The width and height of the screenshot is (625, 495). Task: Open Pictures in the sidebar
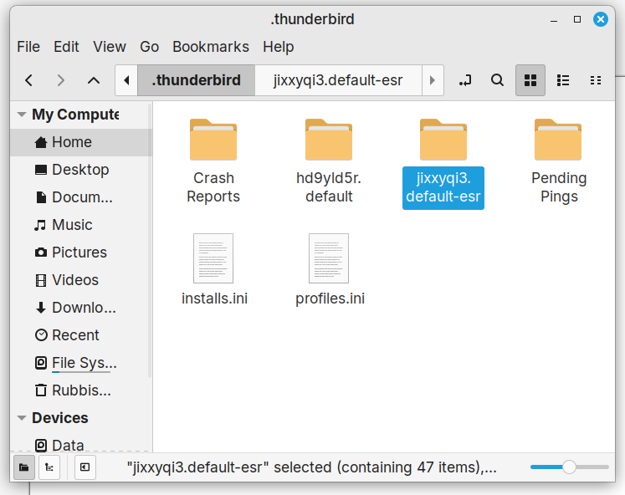pyautogui.click(x=81, y=253)
